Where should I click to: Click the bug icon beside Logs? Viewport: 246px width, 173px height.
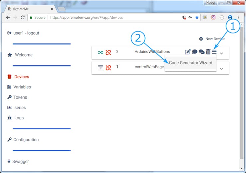point(9,118)
